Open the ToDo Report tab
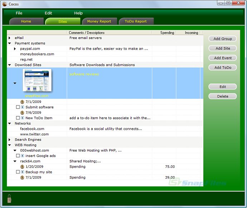This screenshot has width=247, height=208. [x=136, y=21]
